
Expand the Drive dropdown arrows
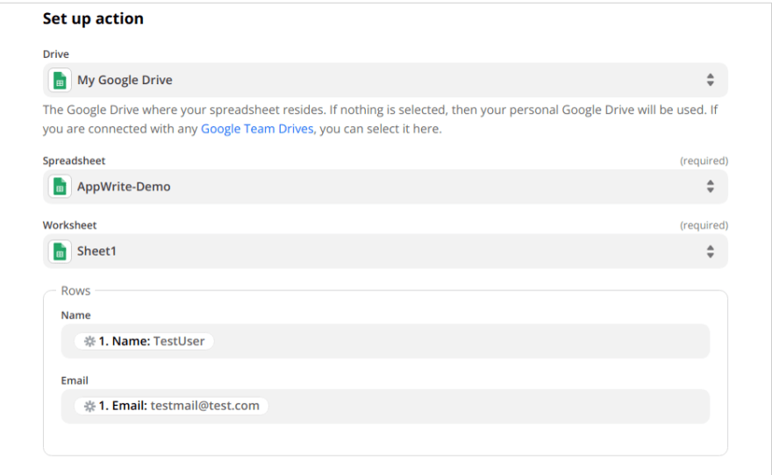(x=710, y=80)
